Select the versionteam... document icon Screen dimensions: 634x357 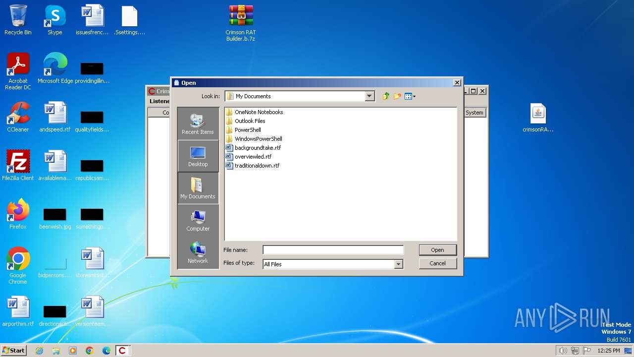92,311
